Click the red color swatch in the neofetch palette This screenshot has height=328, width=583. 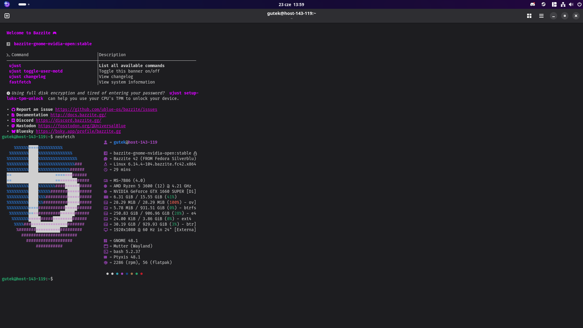(x=142, y=274)
